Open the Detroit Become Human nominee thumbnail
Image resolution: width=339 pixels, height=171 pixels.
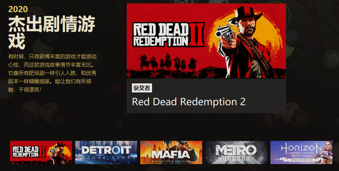(x=106, y=152)
